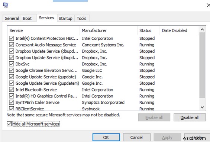Close the System Configuration dialog
The width and height of the screenshot is (210, 142).
click(208, 5)
